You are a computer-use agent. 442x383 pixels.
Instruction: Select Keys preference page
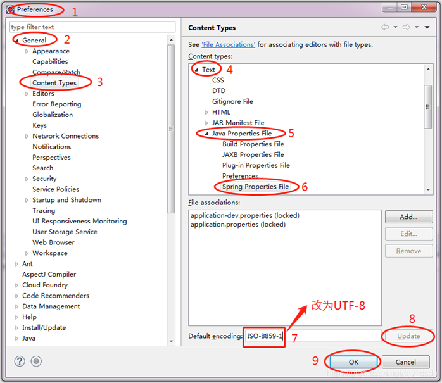[39, 125]
